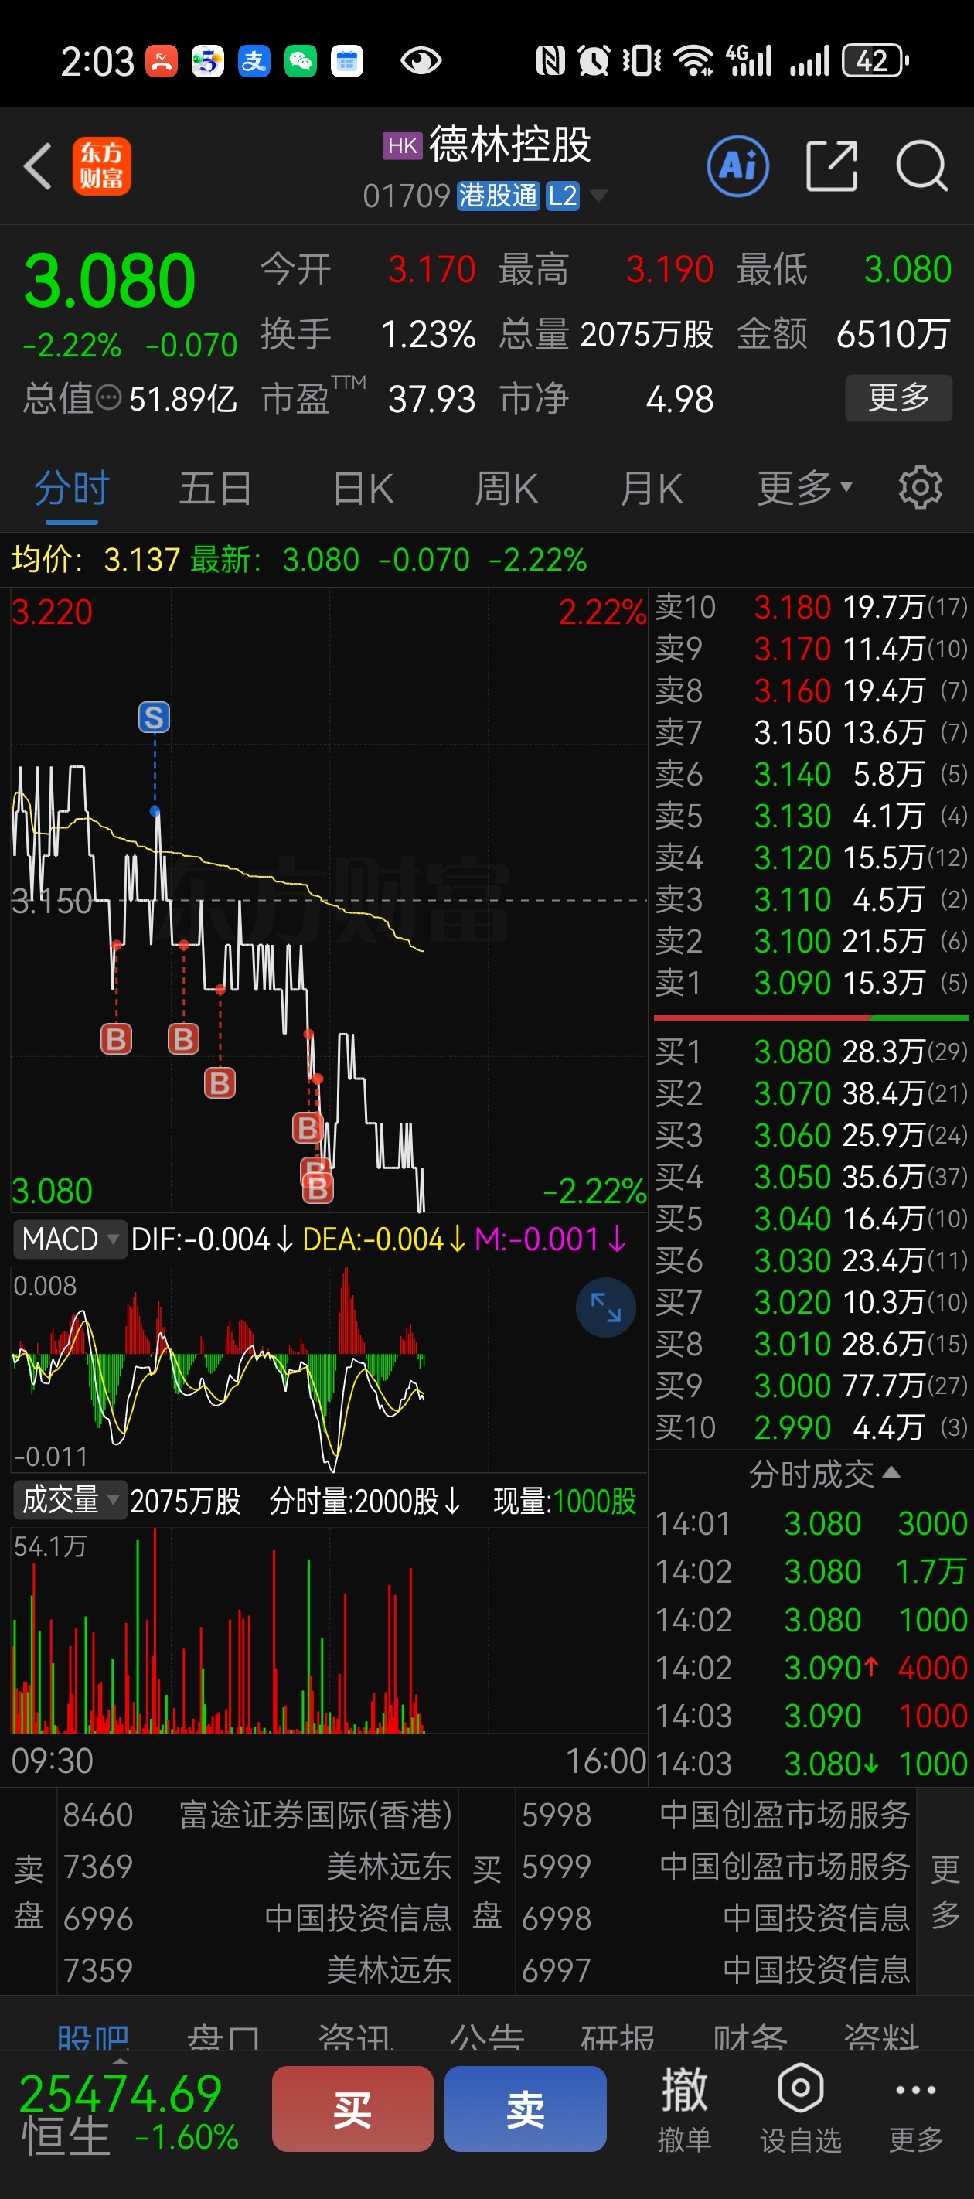
Task: Open the Ai assistant icon
Action: 737,165
